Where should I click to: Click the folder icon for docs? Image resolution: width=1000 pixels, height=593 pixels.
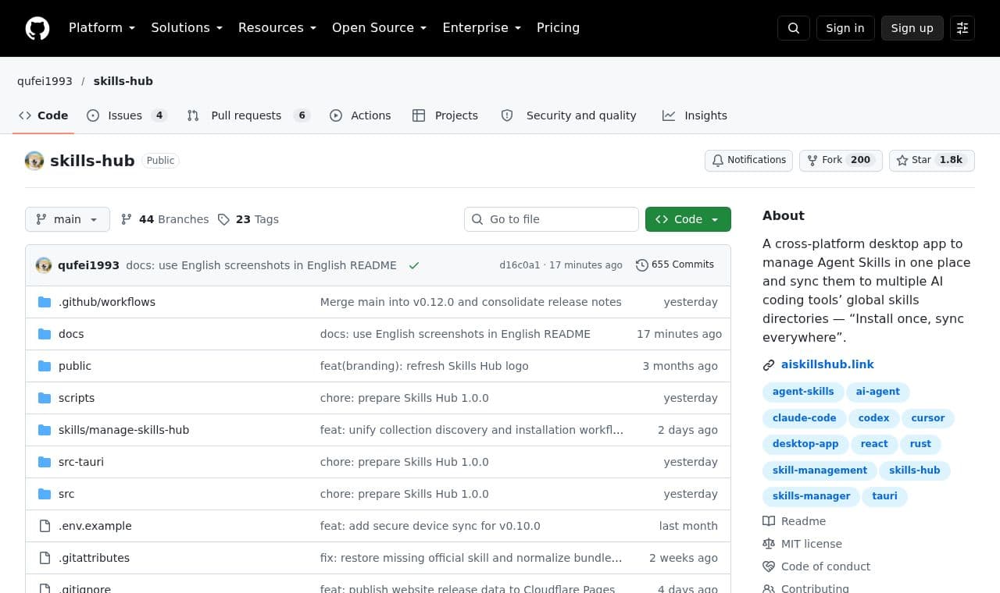pyautogui.click(x=45, y=334)
